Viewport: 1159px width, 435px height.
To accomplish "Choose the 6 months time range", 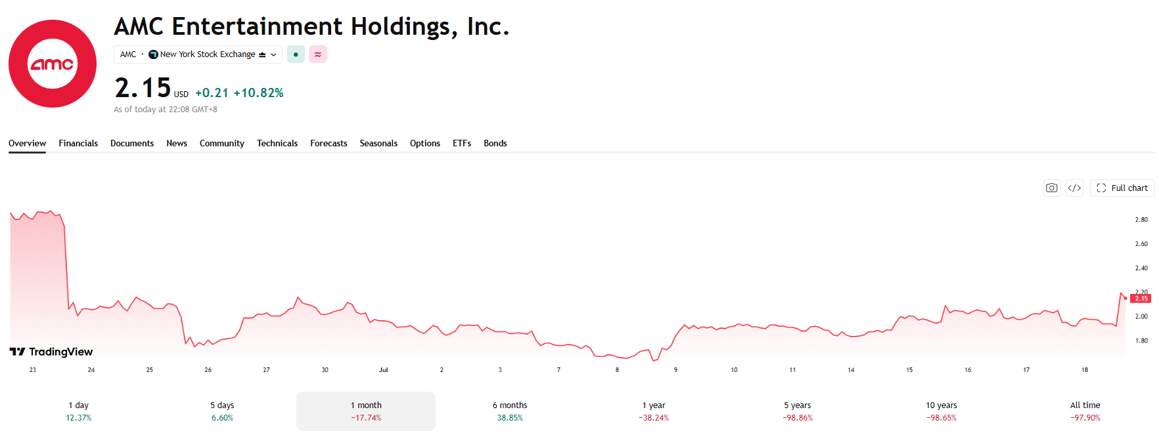I will 510,411.
